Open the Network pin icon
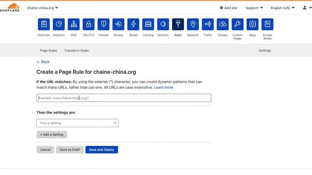The width and height of the screenshot is (312, 175). pos(193,24)
